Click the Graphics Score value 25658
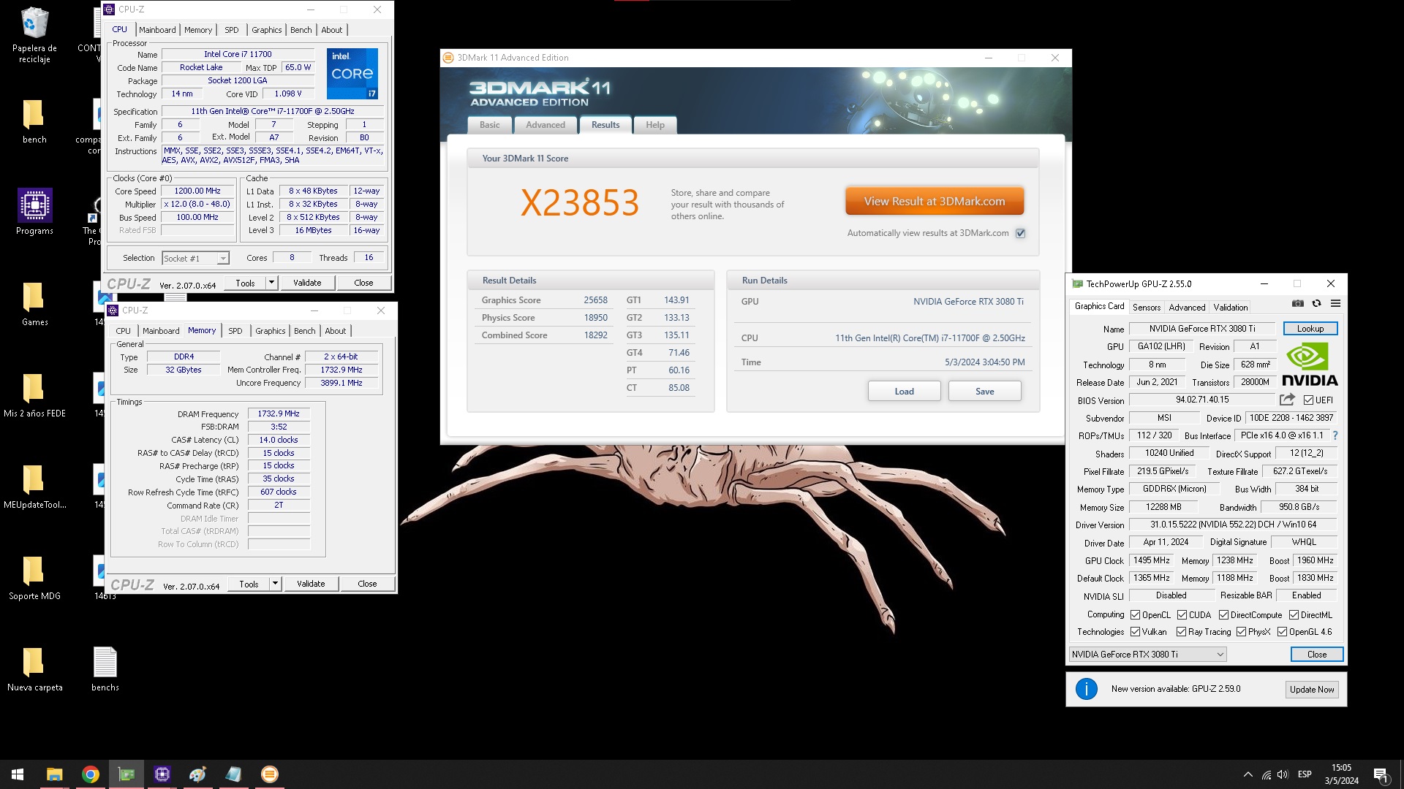The image size is (1404, 789). pyautogui.click(x=595, y=300)
